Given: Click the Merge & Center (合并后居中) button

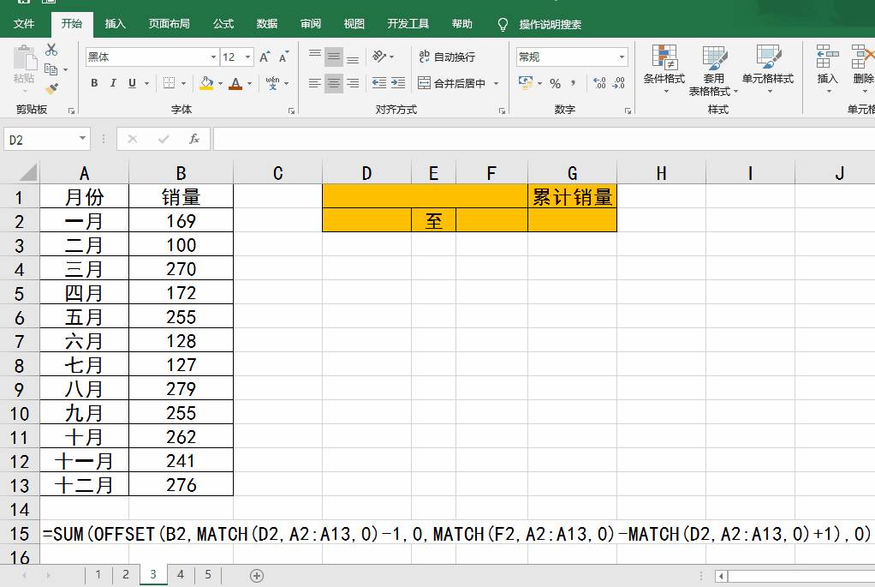Looking at the screenshot, I should click(x=452, y=83).
